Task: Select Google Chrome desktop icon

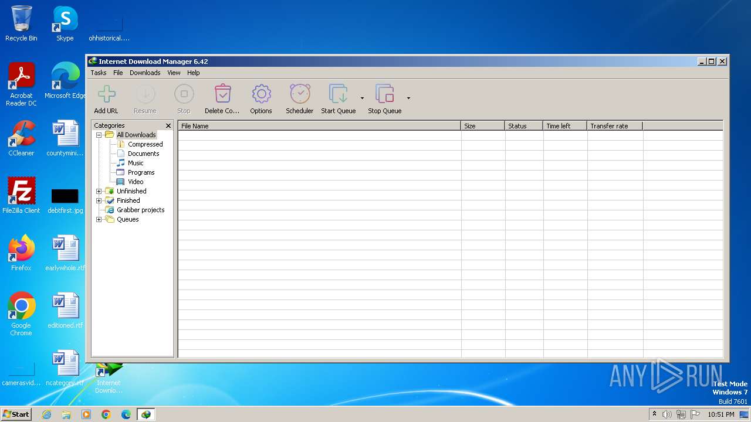Action: (x=21, y=314)
